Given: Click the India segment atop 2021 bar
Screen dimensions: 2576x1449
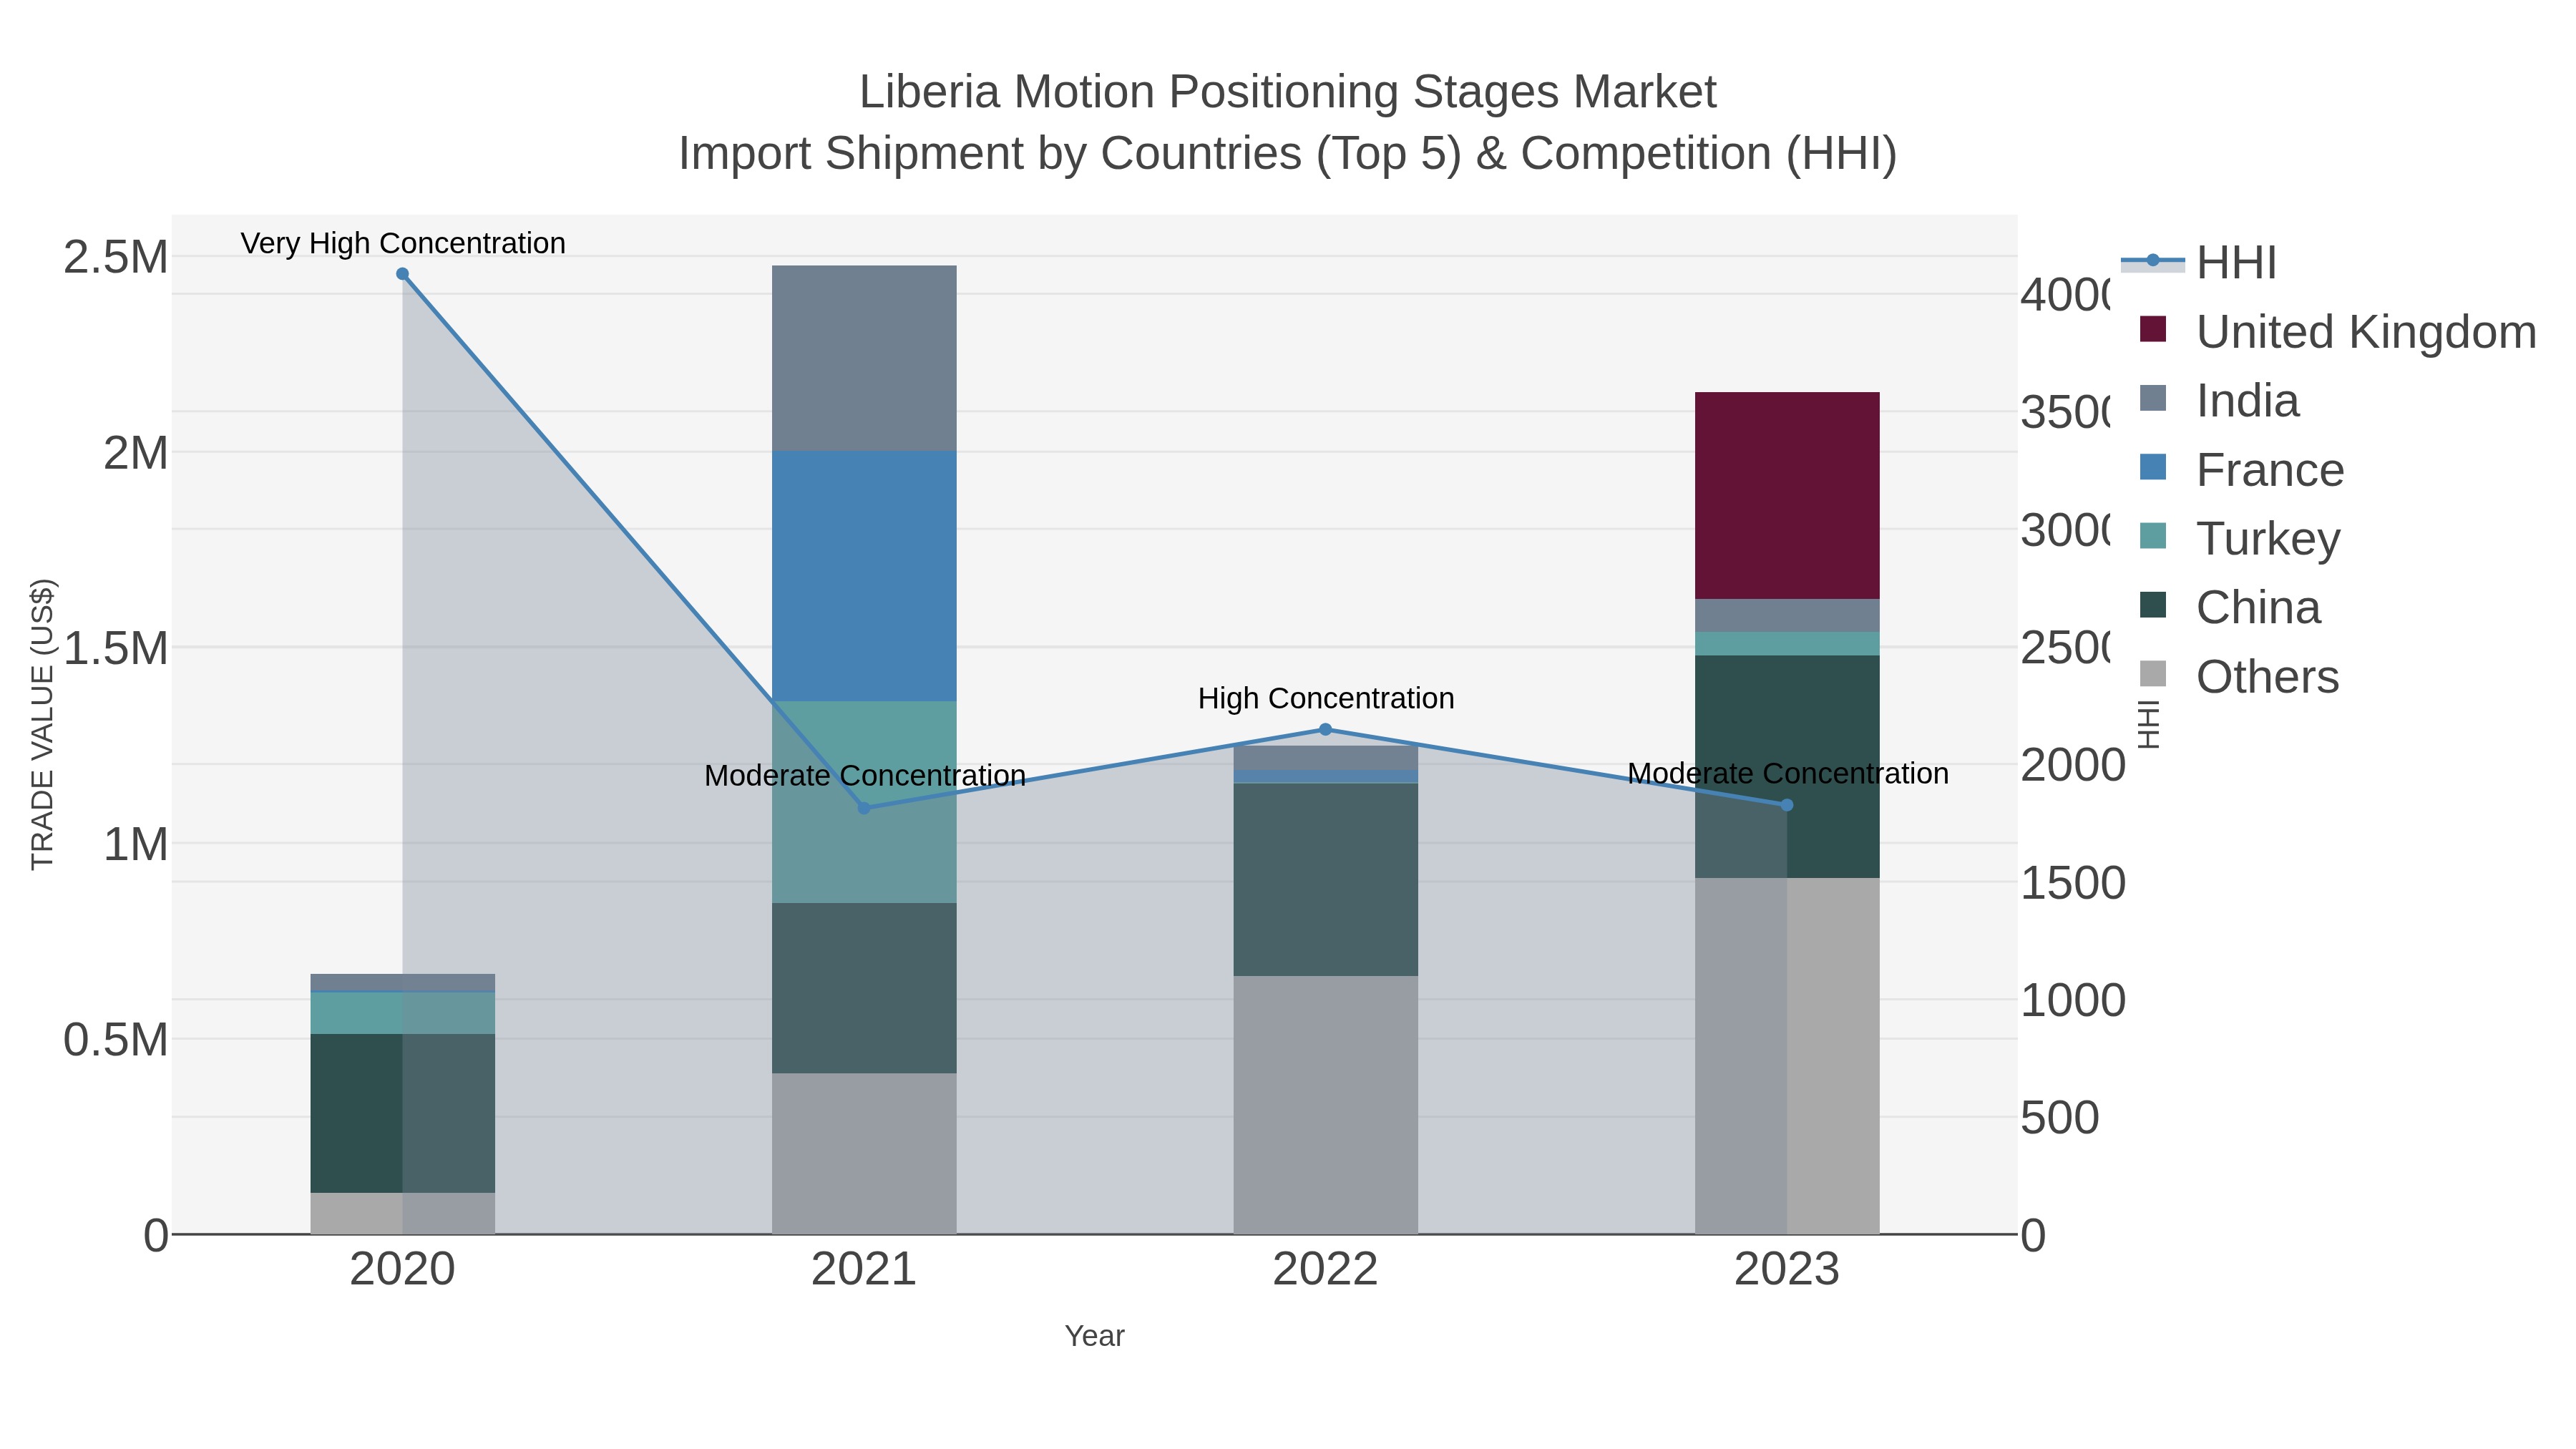Looking at the screenshot, I should 864,358.
